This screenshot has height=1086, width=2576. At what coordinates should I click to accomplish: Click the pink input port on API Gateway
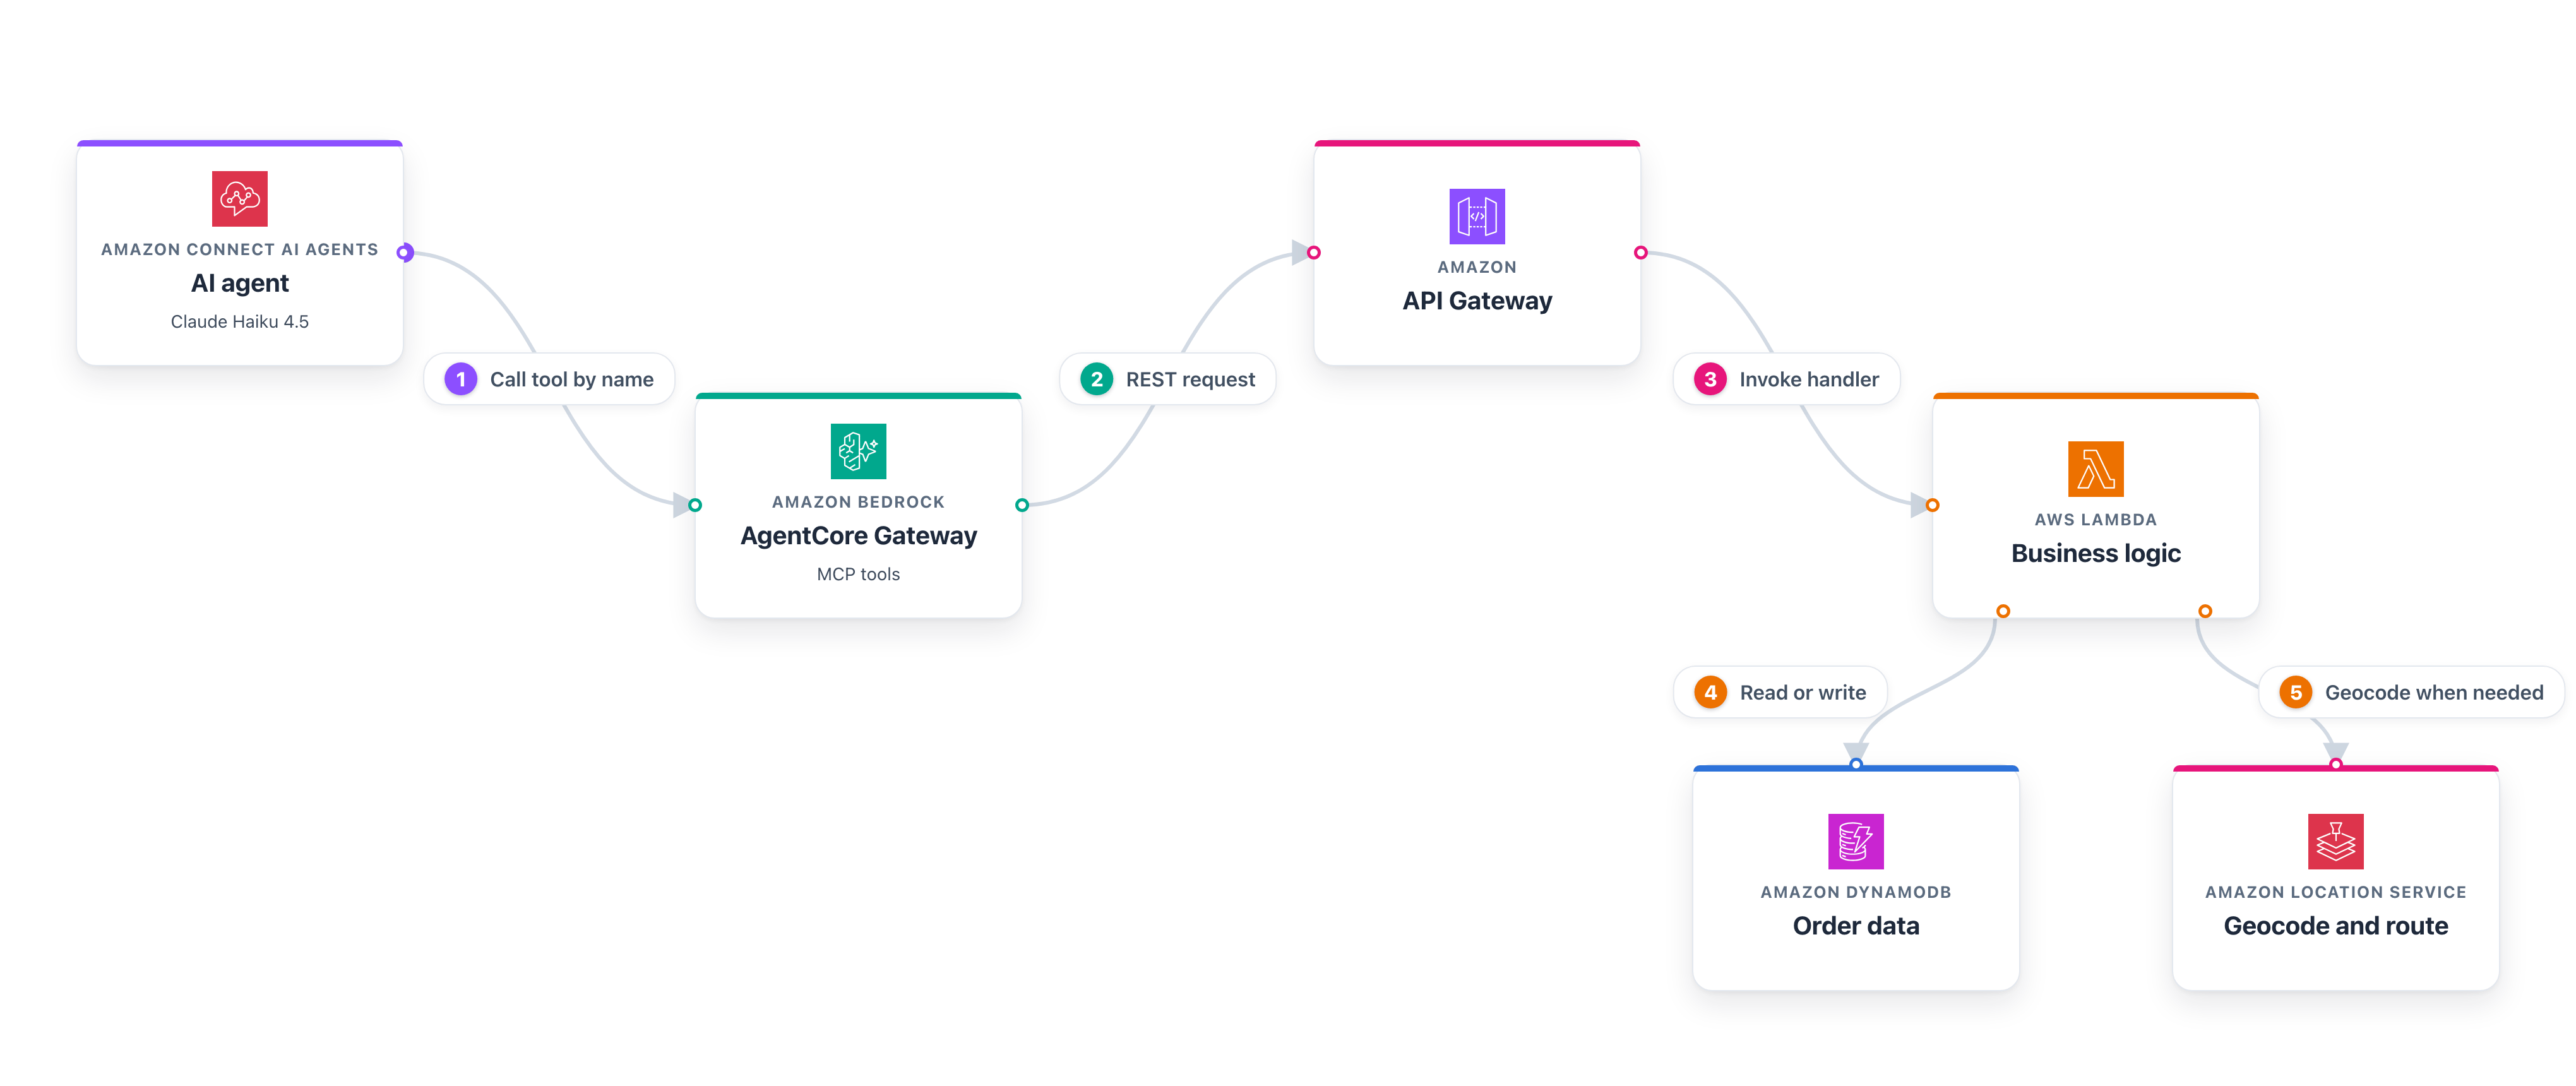click(x=1314, y=252)
